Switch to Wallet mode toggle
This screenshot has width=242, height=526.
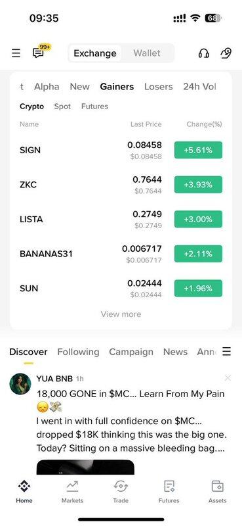point(147,53)
